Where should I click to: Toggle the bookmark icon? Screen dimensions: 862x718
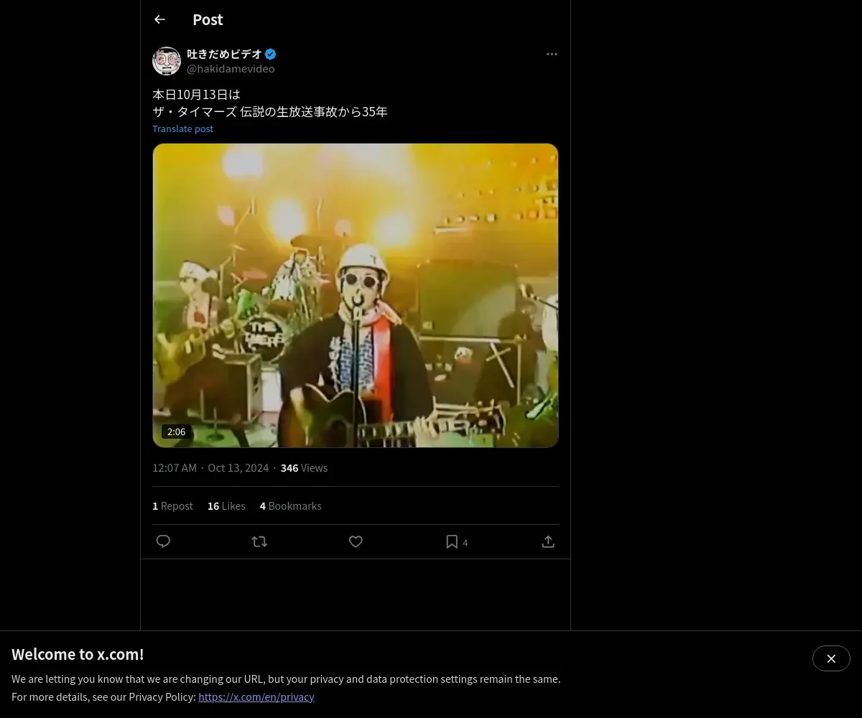click(452, 541)
